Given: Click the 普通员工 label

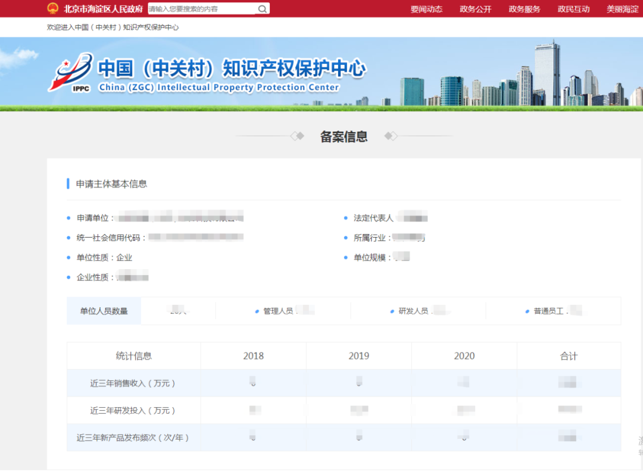Looking at the screenshot, I should point(549,311).
